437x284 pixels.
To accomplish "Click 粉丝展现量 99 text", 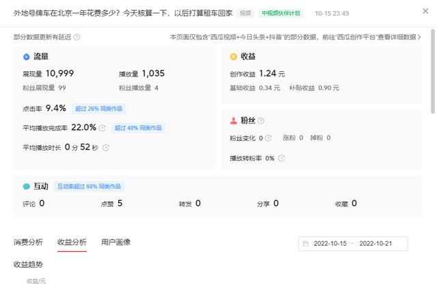I will pyautogui.click(x=44, y=88).
